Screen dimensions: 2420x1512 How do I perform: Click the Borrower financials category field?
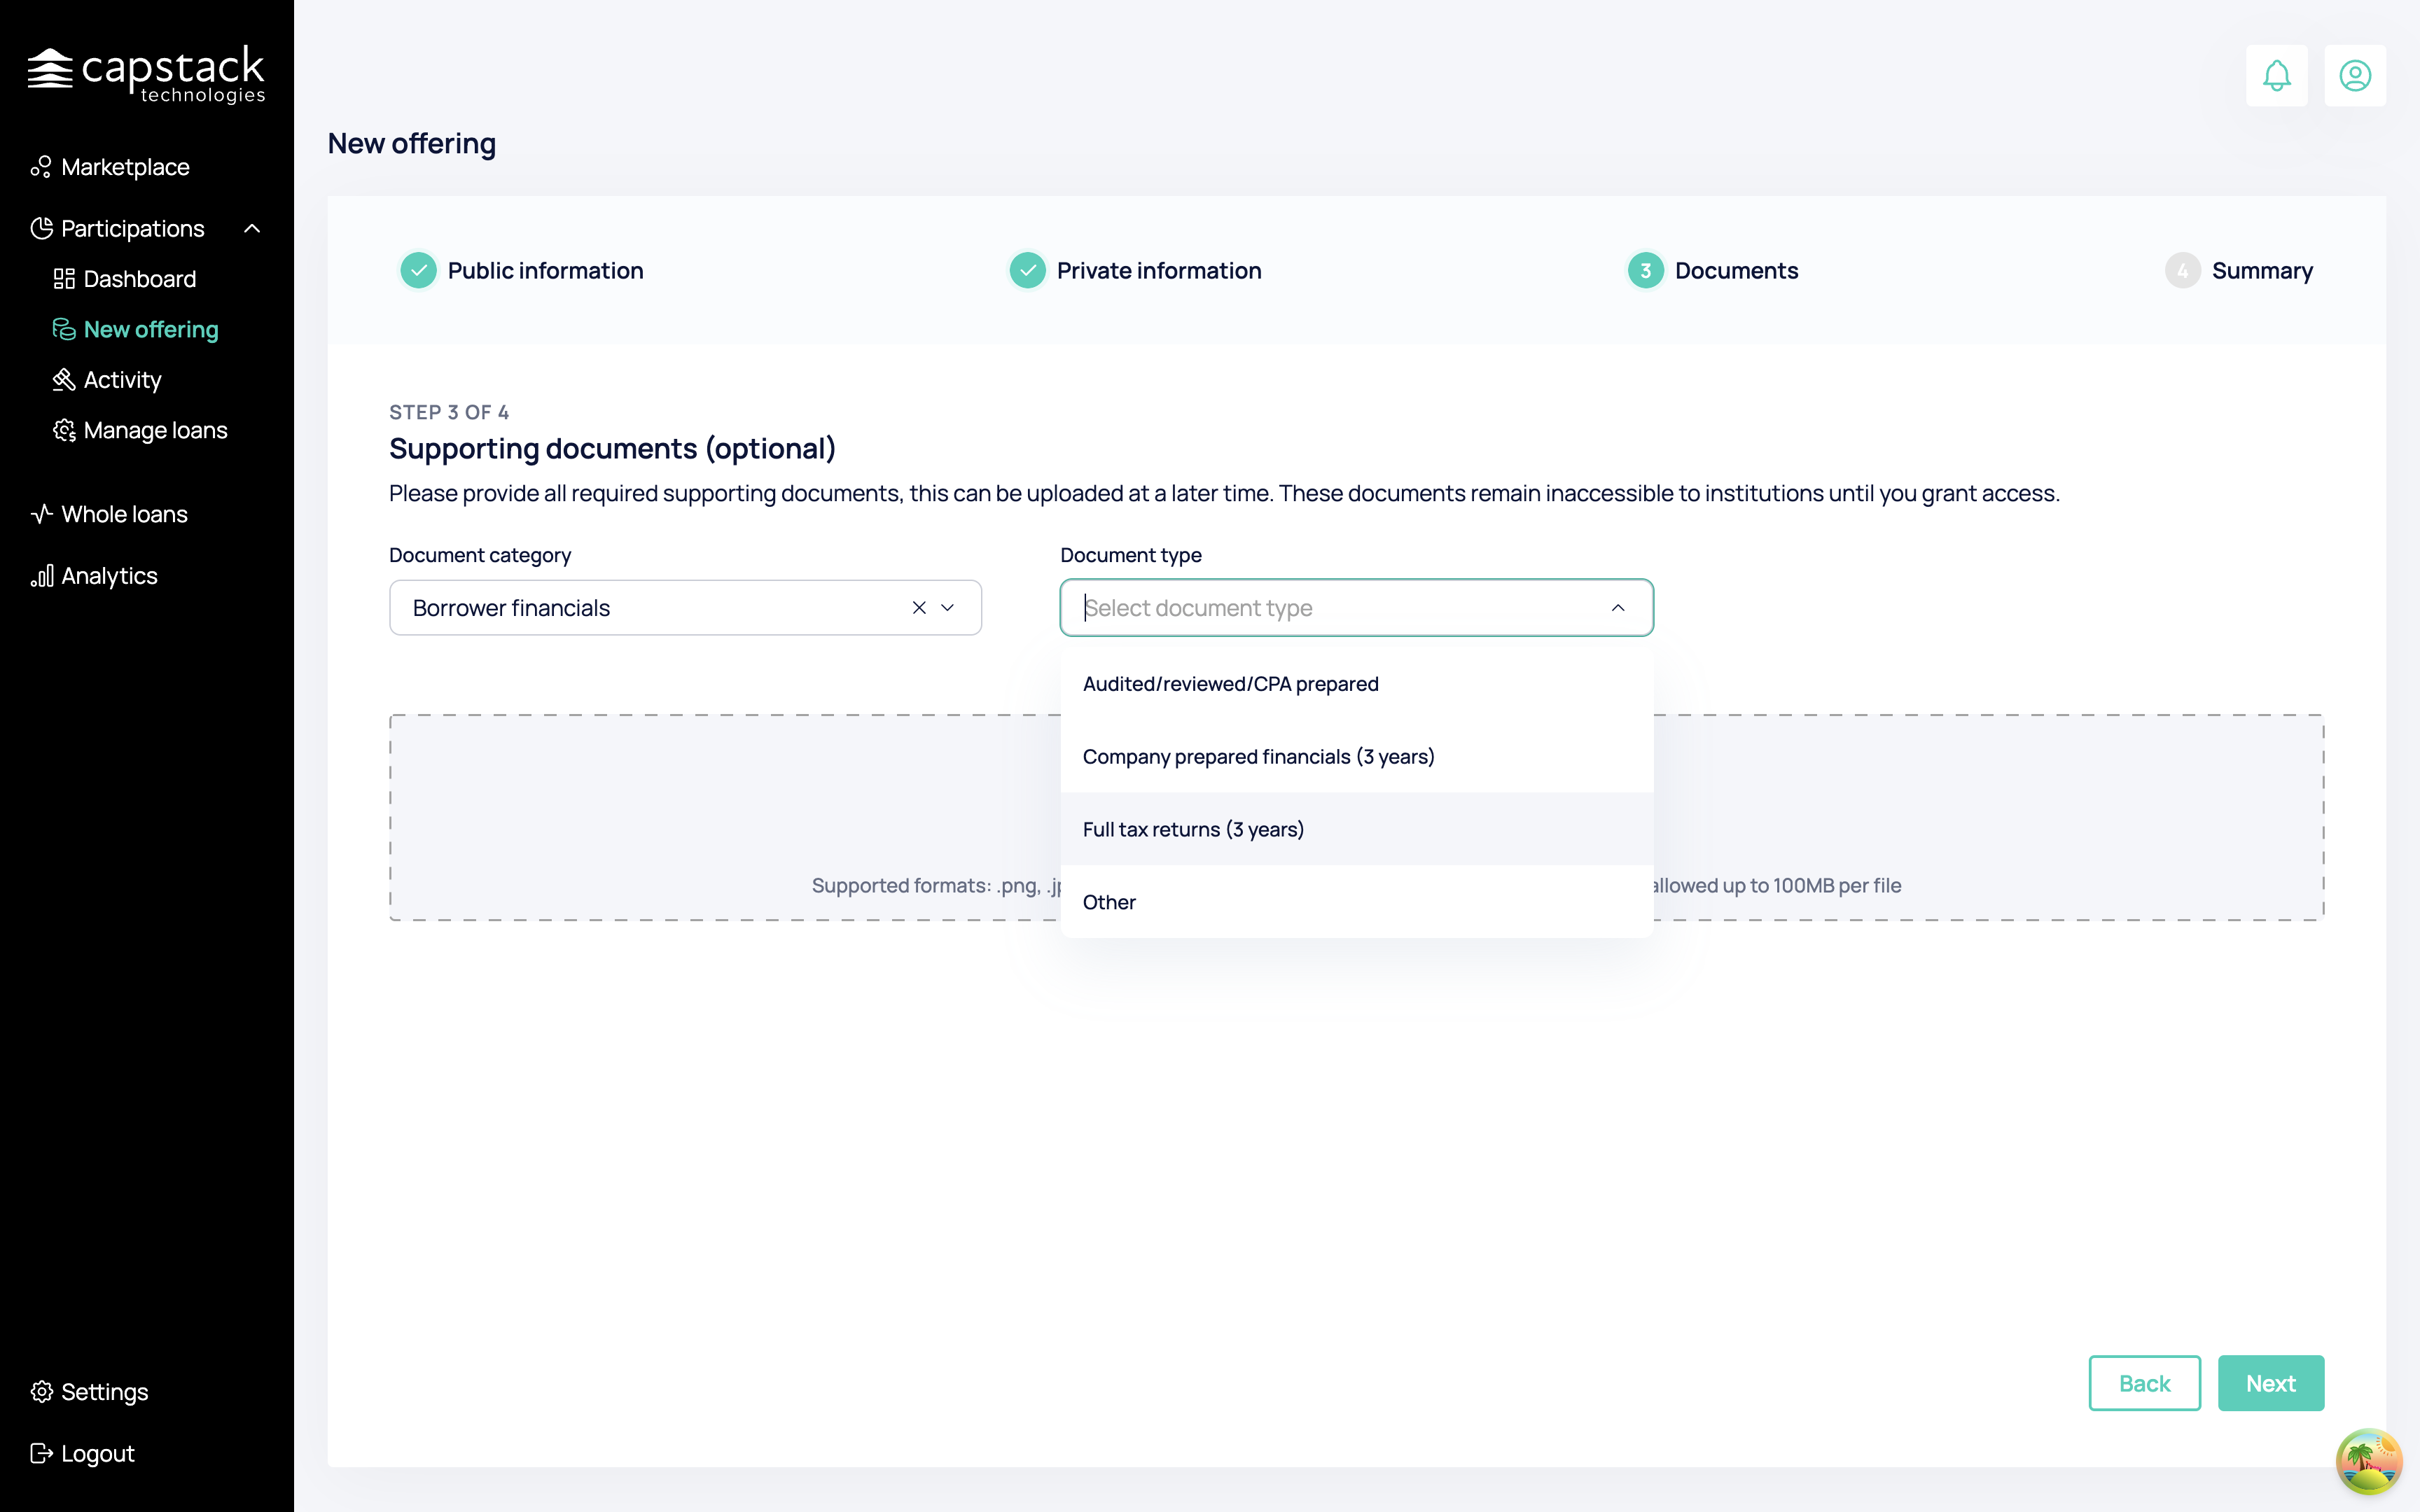click(x=685, y=607)
